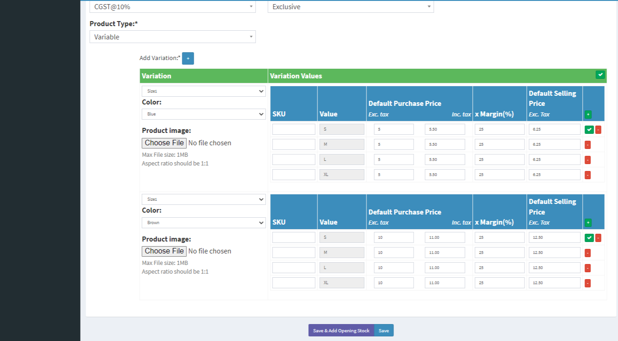Image resolution: width=618 pixels, height=341 pixels.
Task: Click SKU field in the Brown L row
Action: 294,268
